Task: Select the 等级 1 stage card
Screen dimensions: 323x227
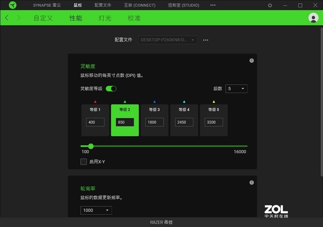Action: click(95, 120)
